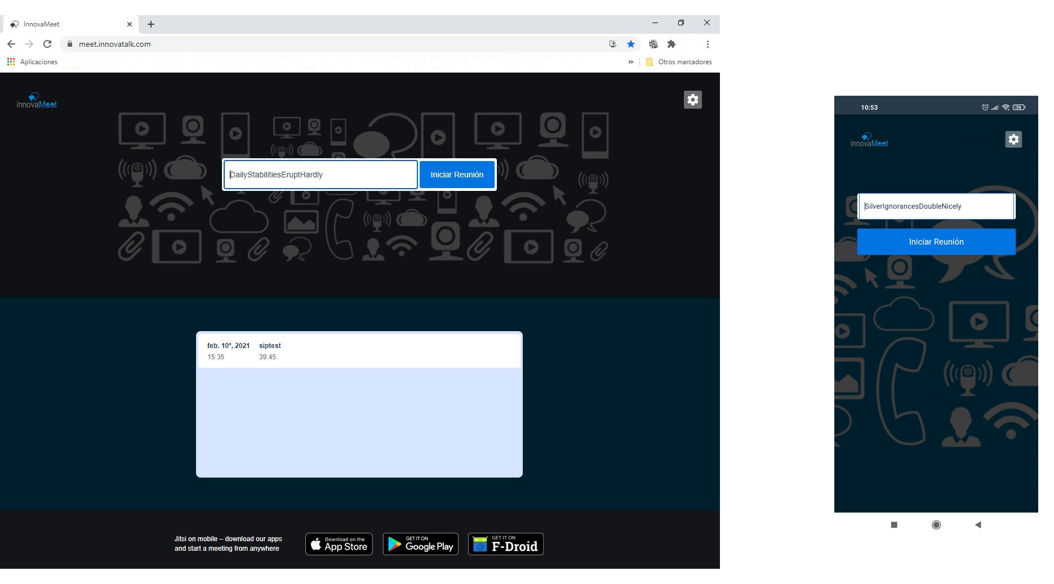Open settings gear on desktop InnovaMeet page

692,100
